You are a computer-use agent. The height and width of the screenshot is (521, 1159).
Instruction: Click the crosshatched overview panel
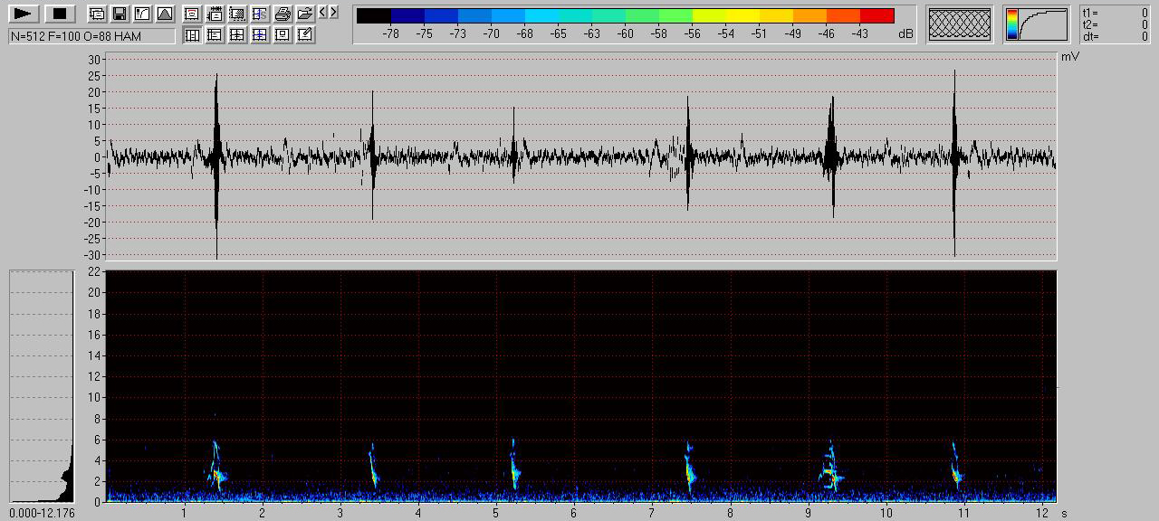[960, 24]
